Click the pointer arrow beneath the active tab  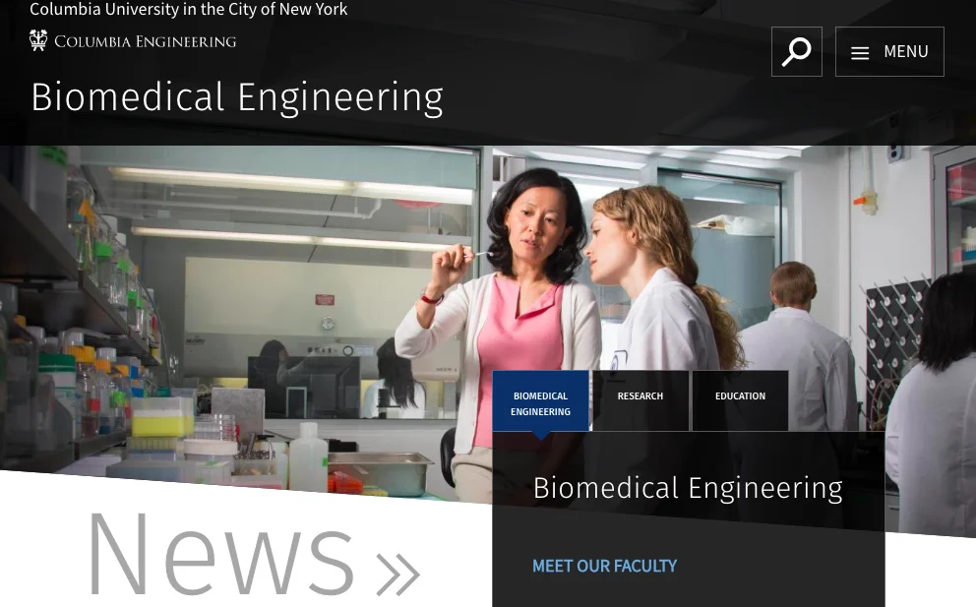point(540,436)
